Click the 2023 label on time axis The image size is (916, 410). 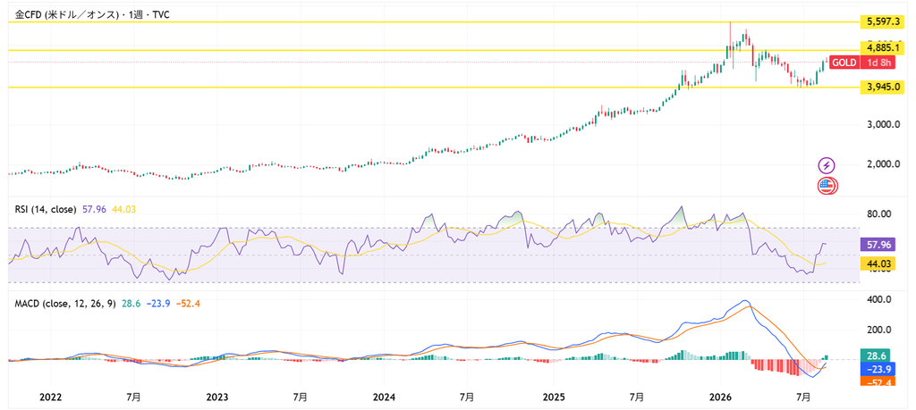[217, 397]
